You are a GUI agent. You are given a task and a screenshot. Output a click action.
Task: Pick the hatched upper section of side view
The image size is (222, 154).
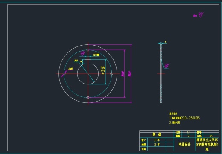click(161, 54)
